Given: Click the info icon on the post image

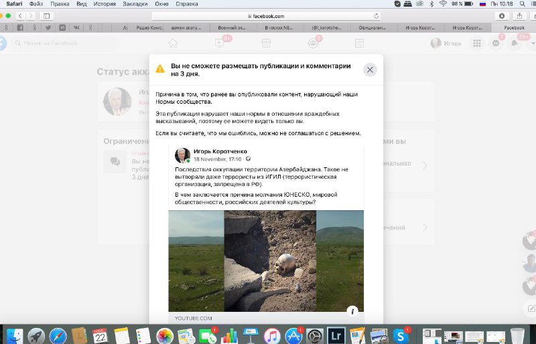Looking at the screenshot, I should (352, 311).
